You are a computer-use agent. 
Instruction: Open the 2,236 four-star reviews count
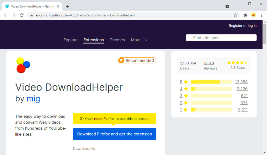click(x=242, y=89)
